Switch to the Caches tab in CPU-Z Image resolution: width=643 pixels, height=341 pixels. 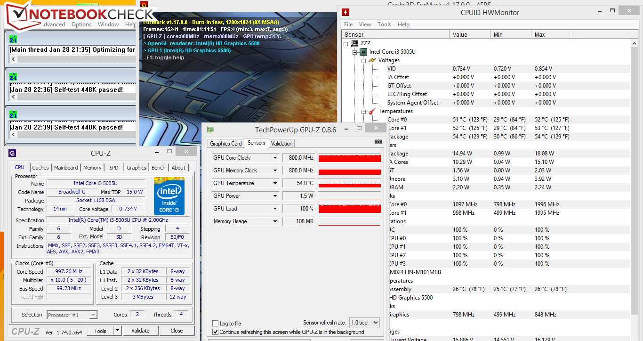(40, 168)
